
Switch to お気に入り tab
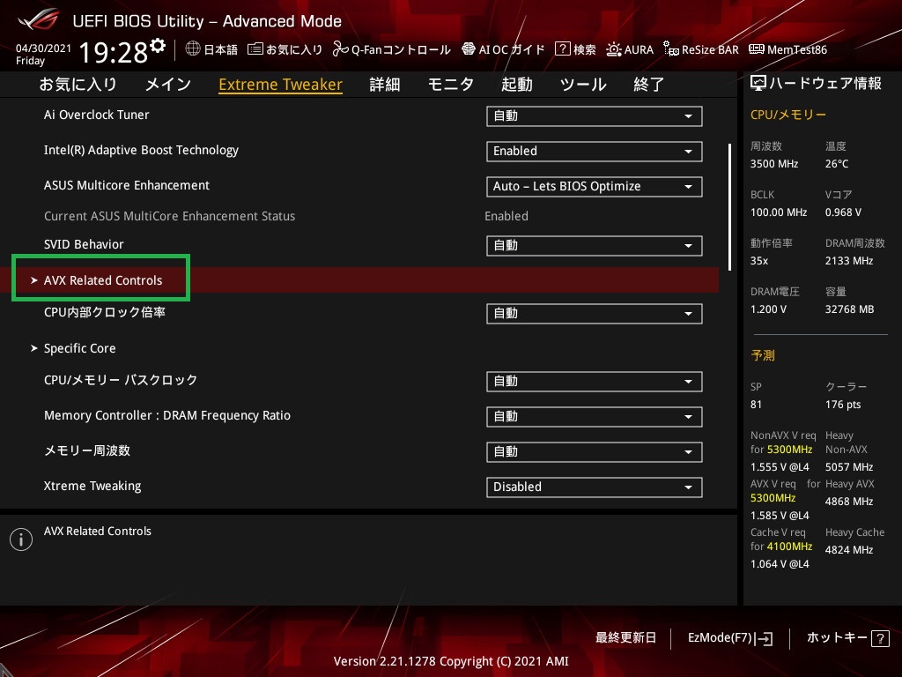click(78, 85)
